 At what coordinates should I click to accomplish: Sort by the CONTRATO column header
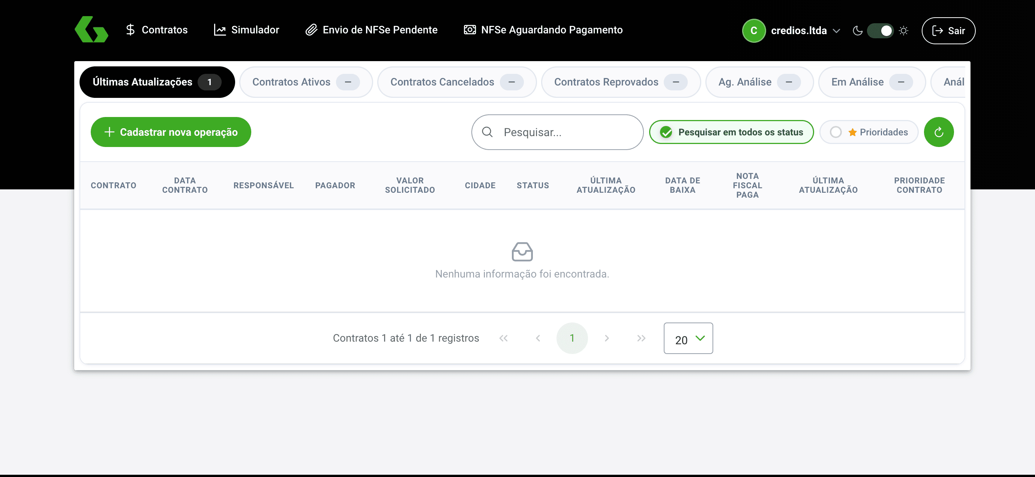[x=113, y=185]
